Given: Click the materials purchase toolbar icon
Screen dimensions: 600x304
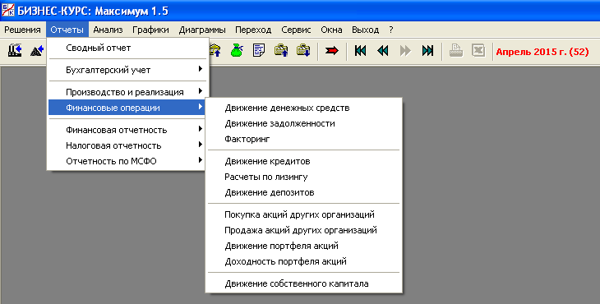Looking at the screenshot, I should pyautogui.click(x=37, y=50).
